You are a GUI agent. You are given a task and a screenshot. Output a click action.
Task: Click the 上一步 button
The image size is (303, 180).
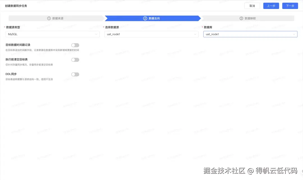(x=271, y=6)
